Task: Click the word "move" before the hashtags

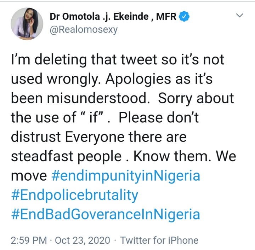Action: click(x=29, y=176)
